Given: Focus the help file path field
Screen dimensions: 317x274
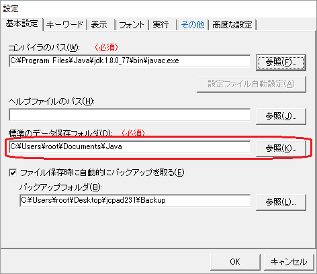Looking at the screenshot, I should tap(130, 115).
